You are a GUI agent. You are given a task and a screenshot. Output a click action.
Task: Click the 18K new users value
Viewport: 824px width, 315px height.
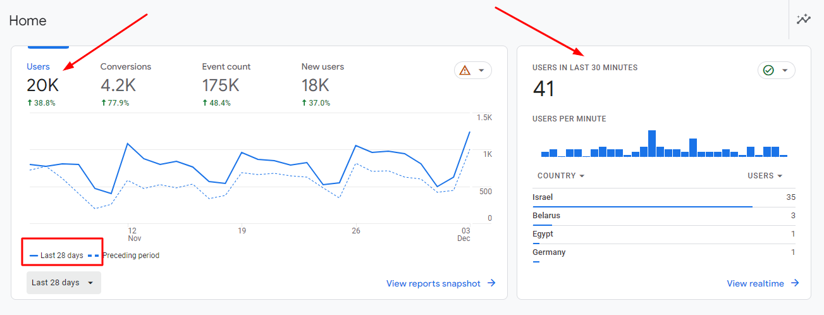(x=316, y=85)
